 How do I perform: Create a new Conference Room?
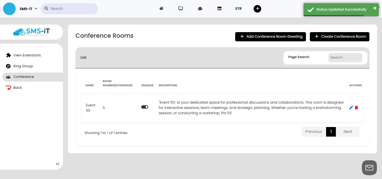(339, 37)
